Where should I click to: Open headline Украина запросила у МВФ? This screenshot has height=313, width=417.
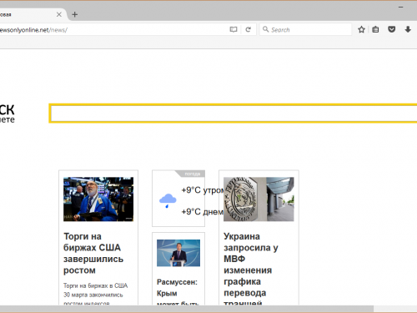[x=251, y=270]
